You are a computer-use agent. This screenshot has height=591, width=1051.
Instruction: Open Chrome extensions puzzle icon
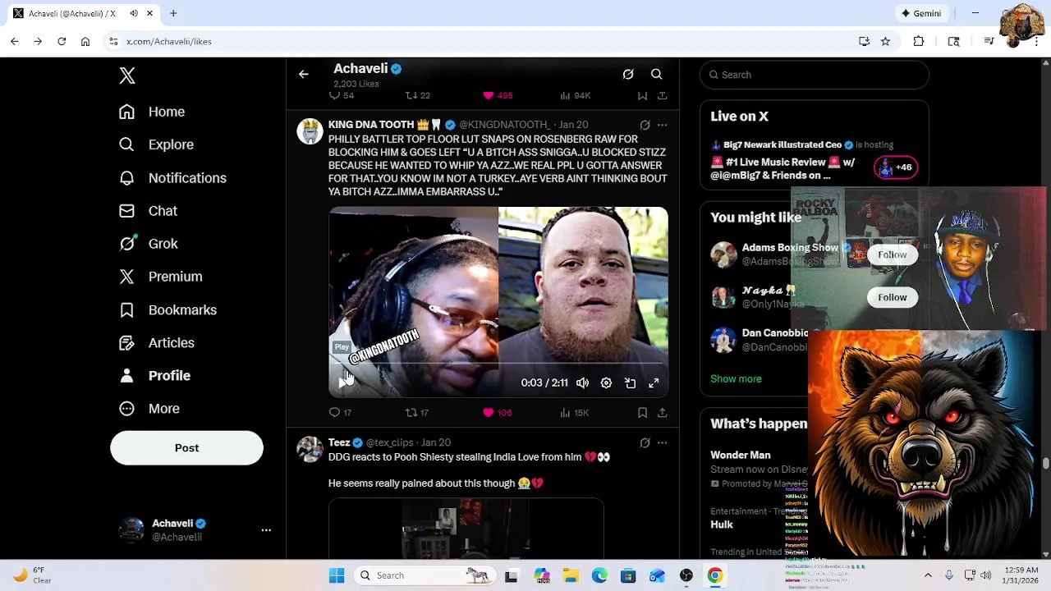tap(919, 41)
